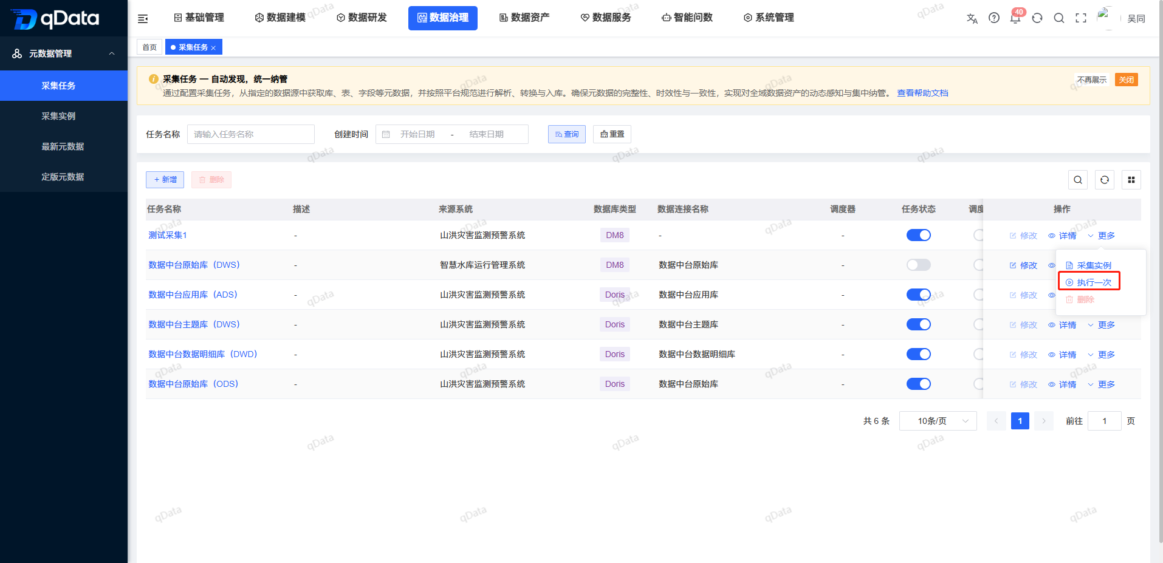Viewport: 1163px width, 563px height.
Task: Expand 更多 menu for 数据中台主题库 (DWS) row
Action: coord(1101,325)
